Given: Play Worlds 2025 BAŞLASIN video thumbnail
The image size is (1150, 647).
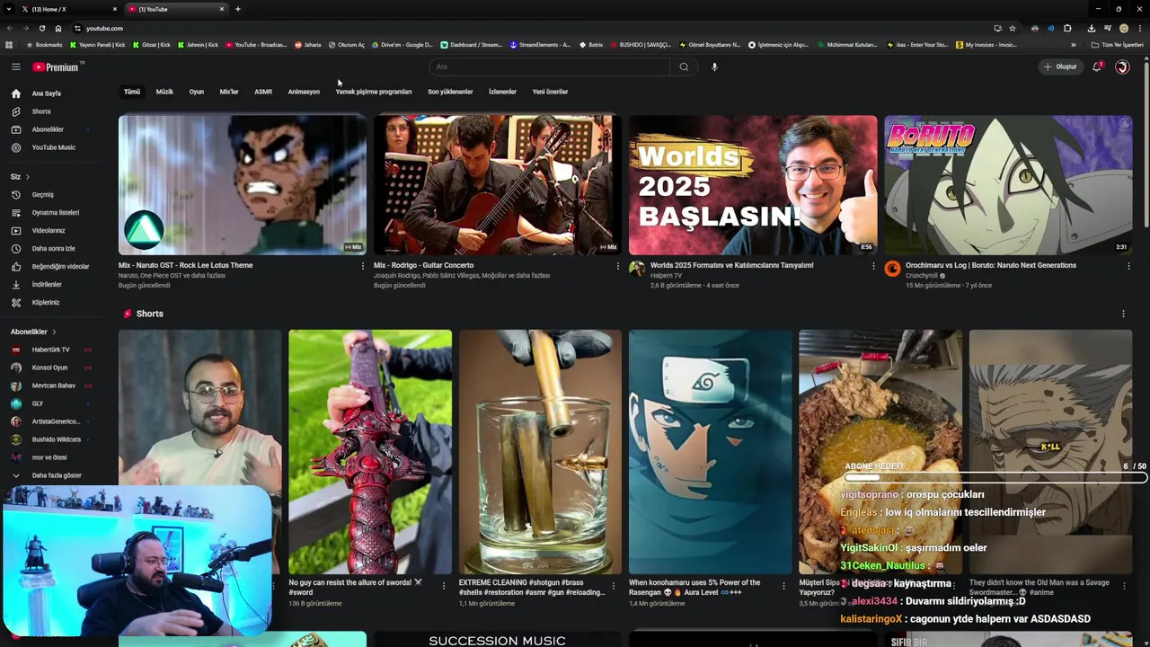Looking at the screenshot, I should (753, 185).
